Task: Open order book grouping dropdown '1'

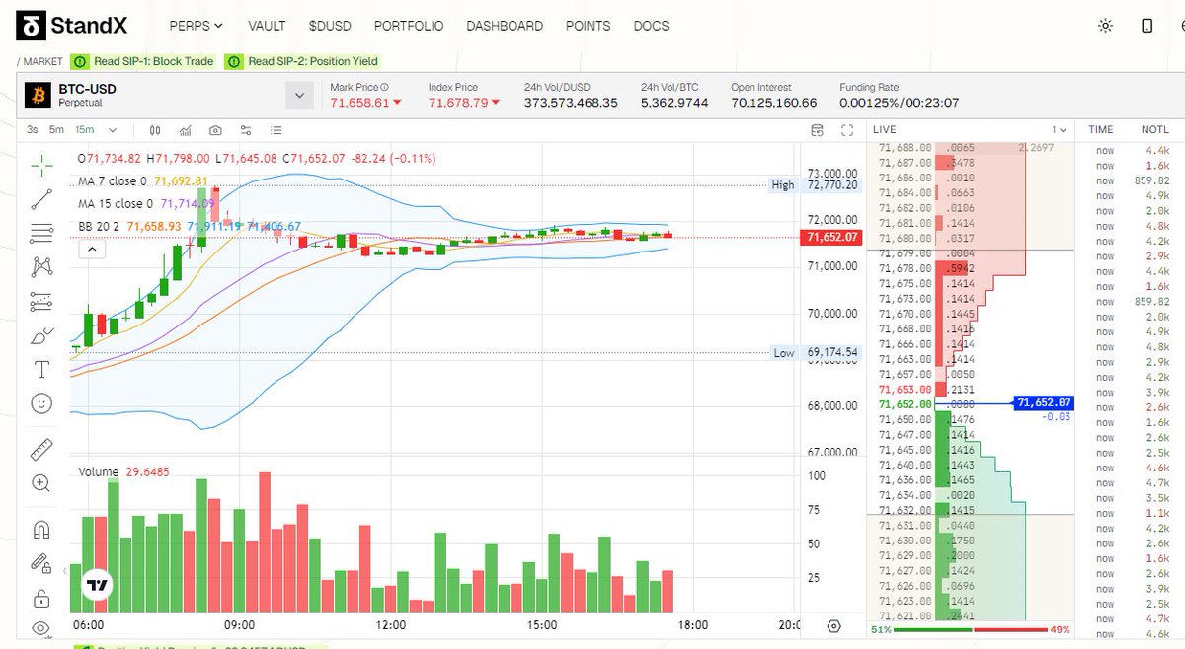Action: point(1059,130)
